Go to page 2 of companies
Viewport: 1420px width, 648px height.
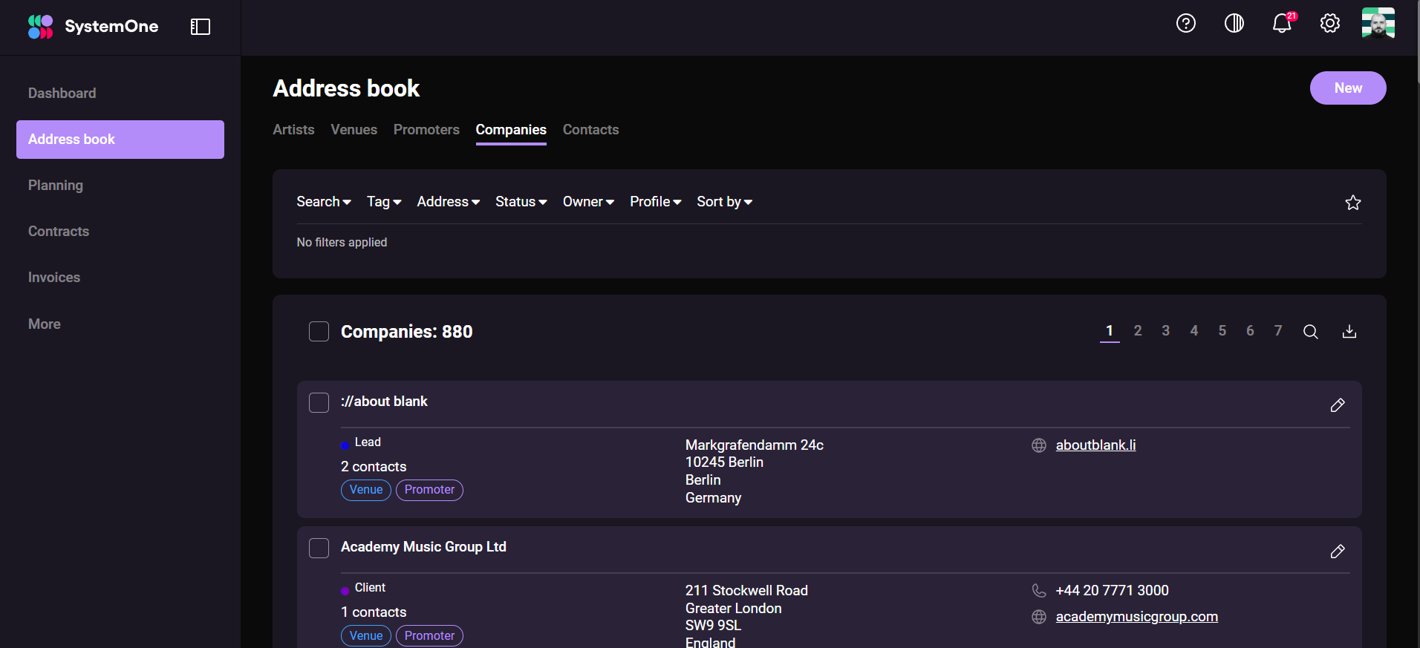pos(1138,331)
